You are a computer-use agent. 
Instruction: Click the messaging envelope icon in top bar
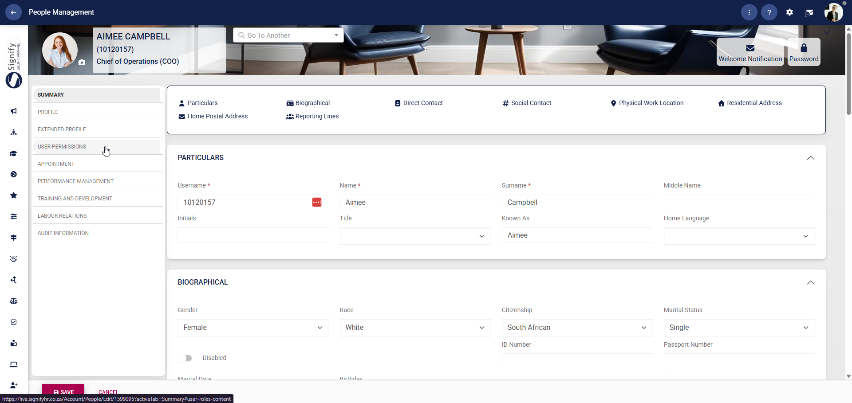pyautogui.click(x=809, y=12)
